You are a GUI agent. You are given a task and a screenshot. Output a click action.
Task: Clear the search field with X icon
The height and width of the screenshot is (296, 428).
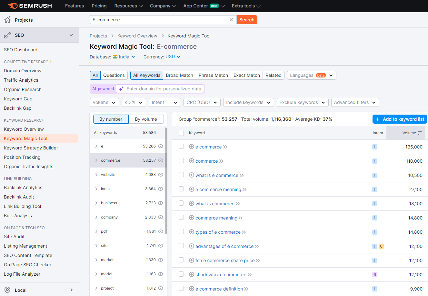point(231,20)
